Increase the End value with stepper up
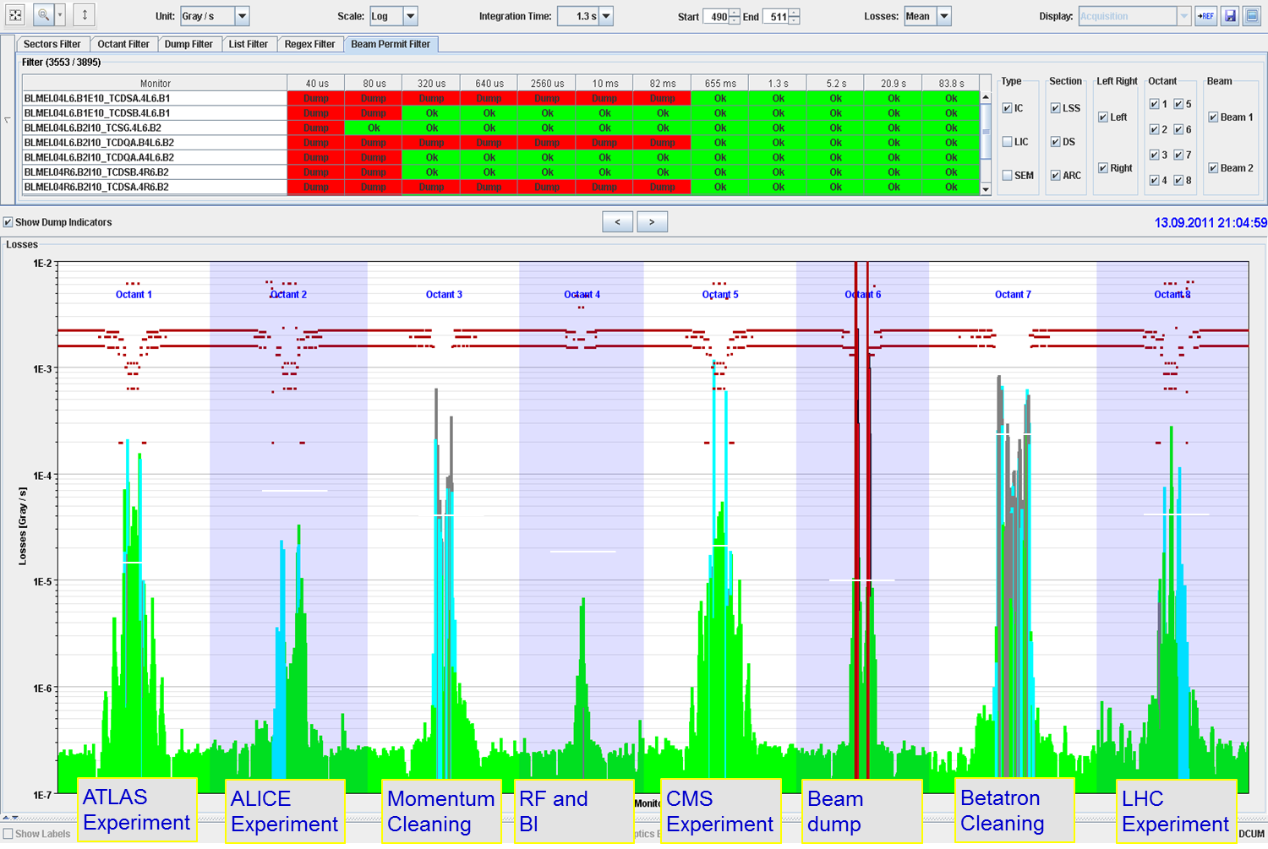 tap(794, 12)
